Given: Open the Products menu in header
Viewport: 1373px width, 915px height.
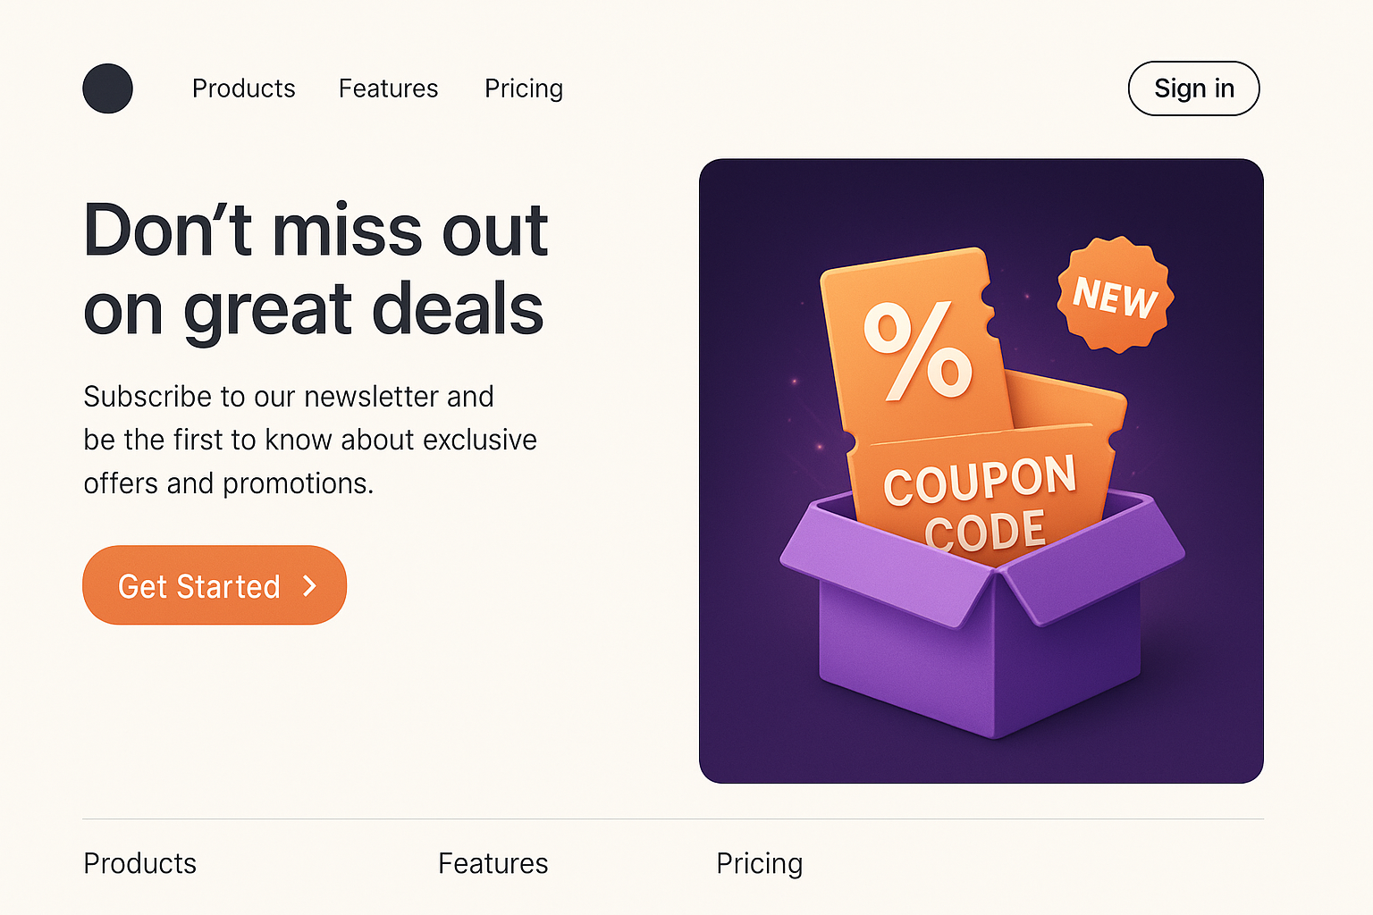Looking at the screenshot, I should [243, 88].
